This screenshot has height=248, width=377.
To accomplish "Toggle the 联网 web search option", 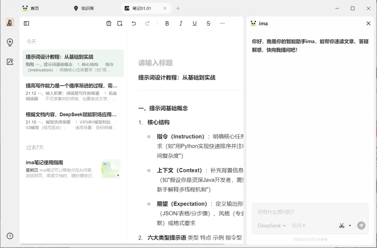I will pos(298,226).
